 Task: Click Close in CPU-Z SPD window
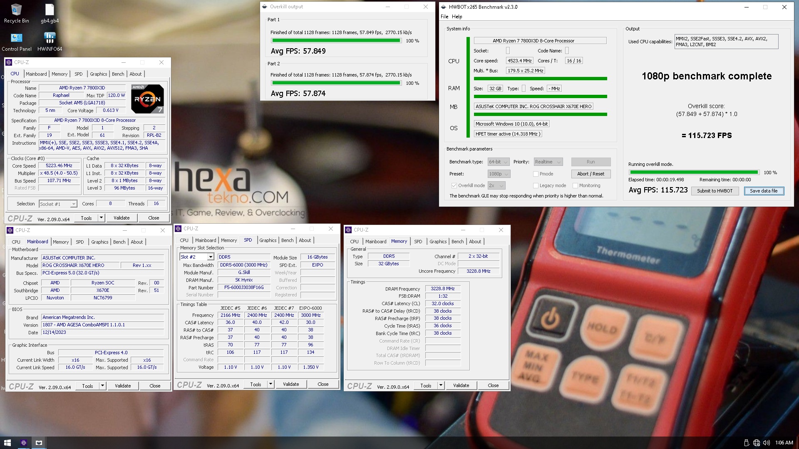[323, 384]
